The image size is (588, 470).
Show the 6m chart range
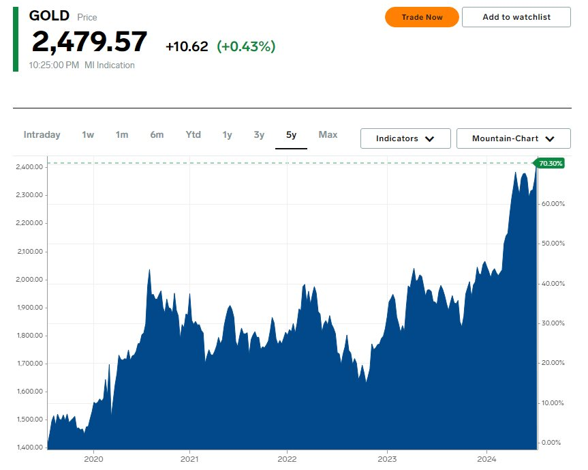click(x=157, y=135)
